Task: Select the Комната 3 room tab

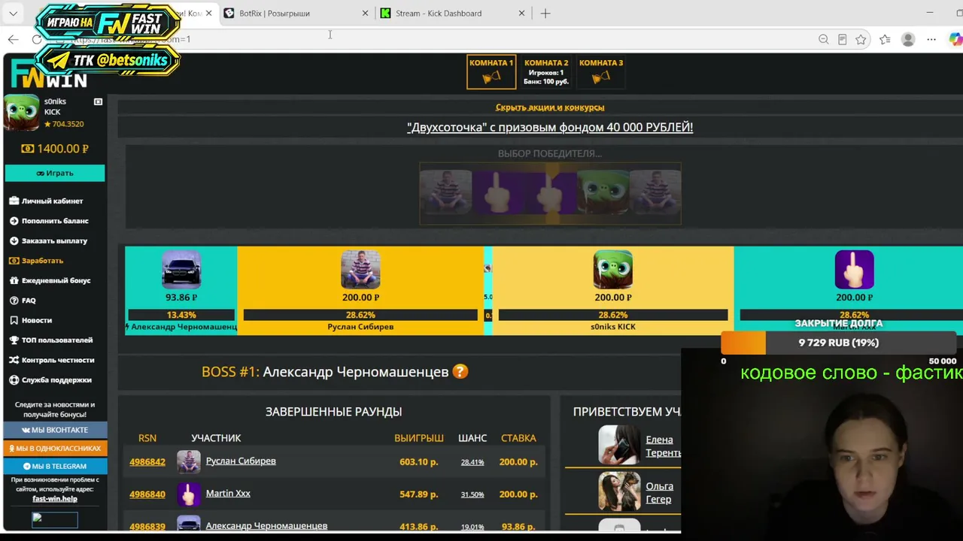Action: [601, 71]
